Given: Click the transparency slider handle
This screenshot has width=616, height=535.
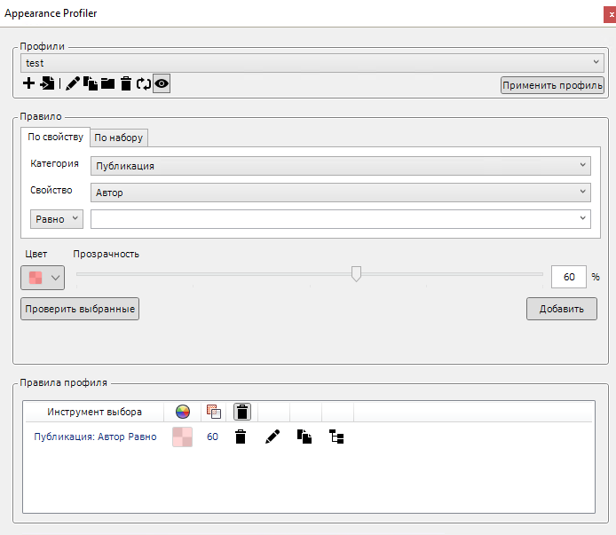Looking at the screenshot, I should 356,274.
